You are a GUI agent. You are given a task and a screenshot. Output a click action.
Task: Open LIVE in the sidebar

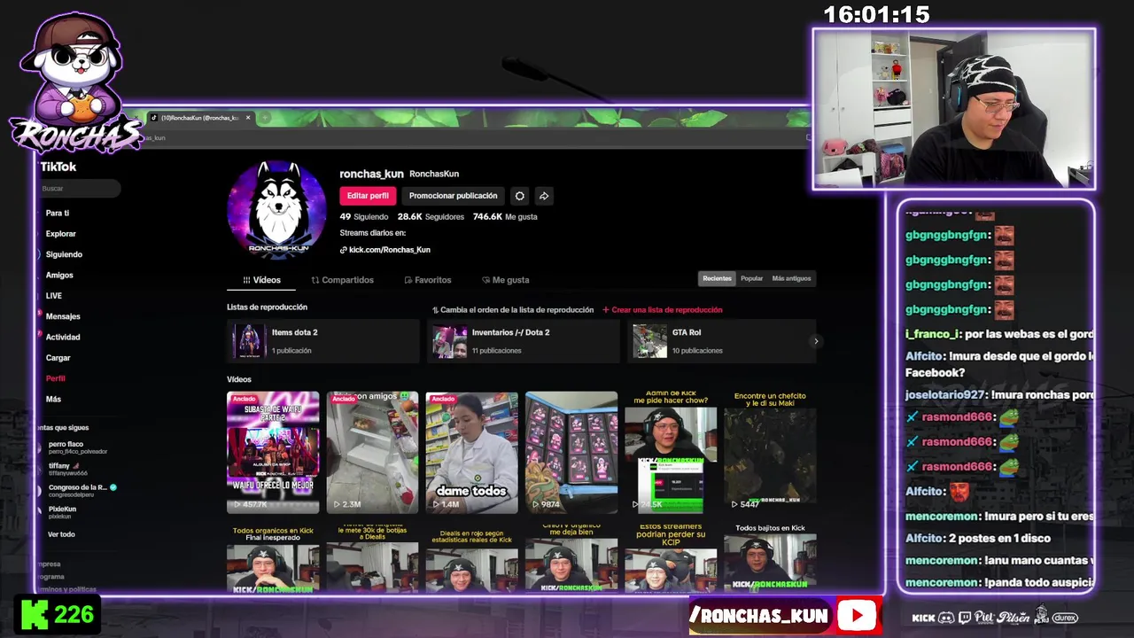(54, 296)
